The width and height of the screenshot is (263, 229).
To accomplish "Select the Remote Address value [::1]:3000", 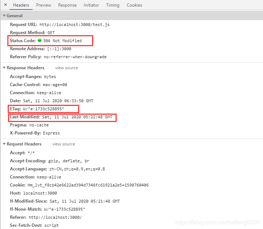I will click(x=59, y=49).
